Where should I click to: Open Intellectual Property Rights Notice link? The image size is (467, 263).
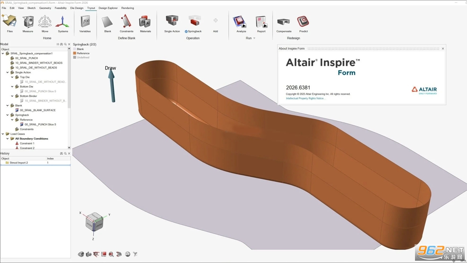point(306,99)
